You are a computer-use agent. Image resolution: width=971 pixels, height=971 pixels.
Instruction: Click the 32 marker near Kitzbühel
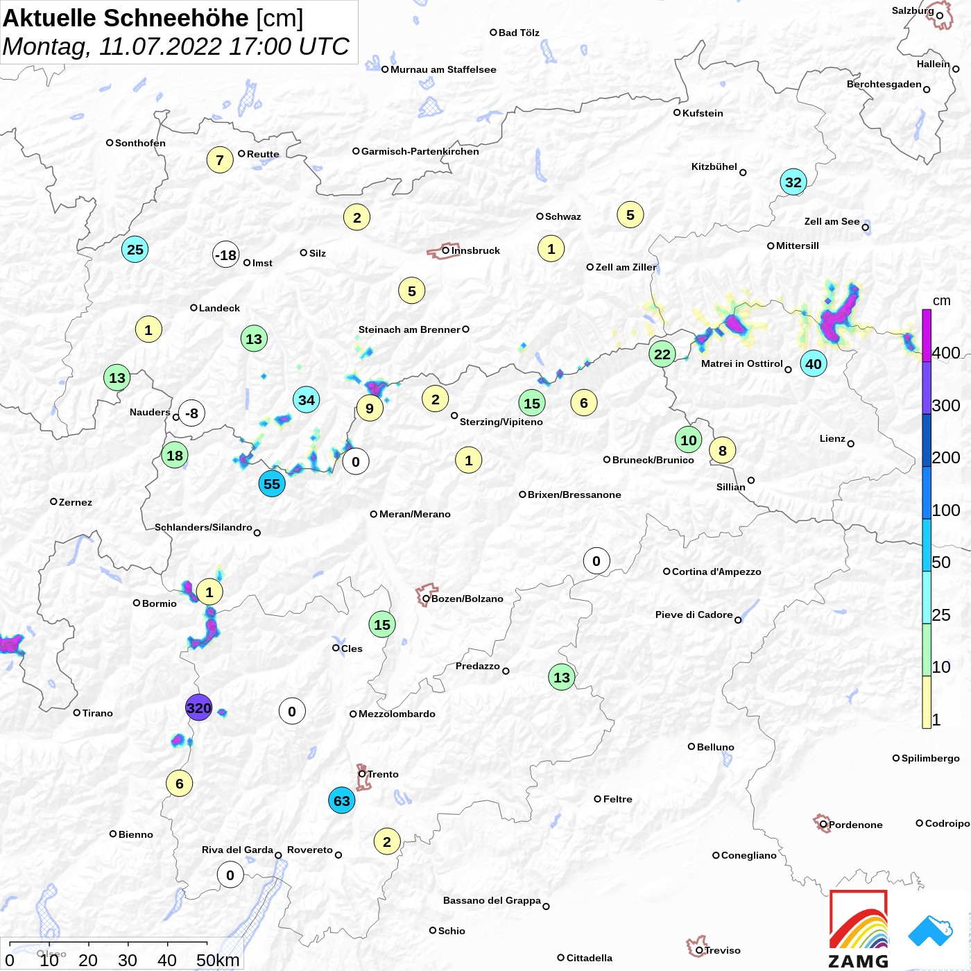(793, 182)
